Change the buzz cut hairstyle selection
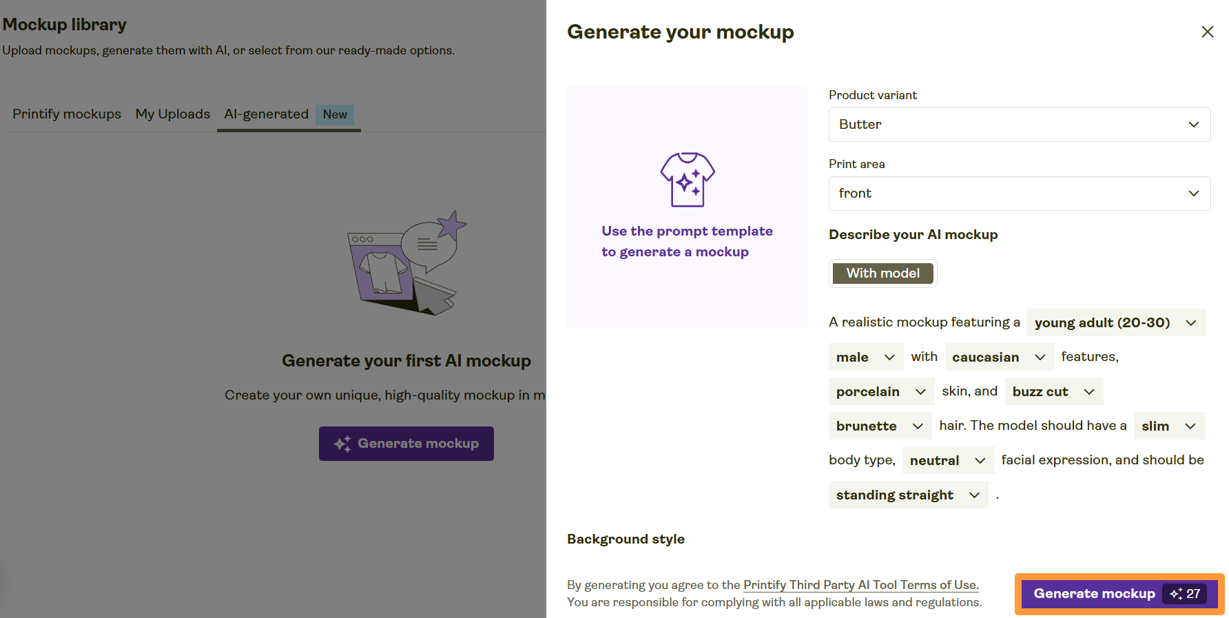This screenshot has width=1229, height=618. (x=1053, y=391)
